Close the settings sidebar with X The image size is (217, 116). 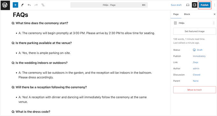pos(214,14)
